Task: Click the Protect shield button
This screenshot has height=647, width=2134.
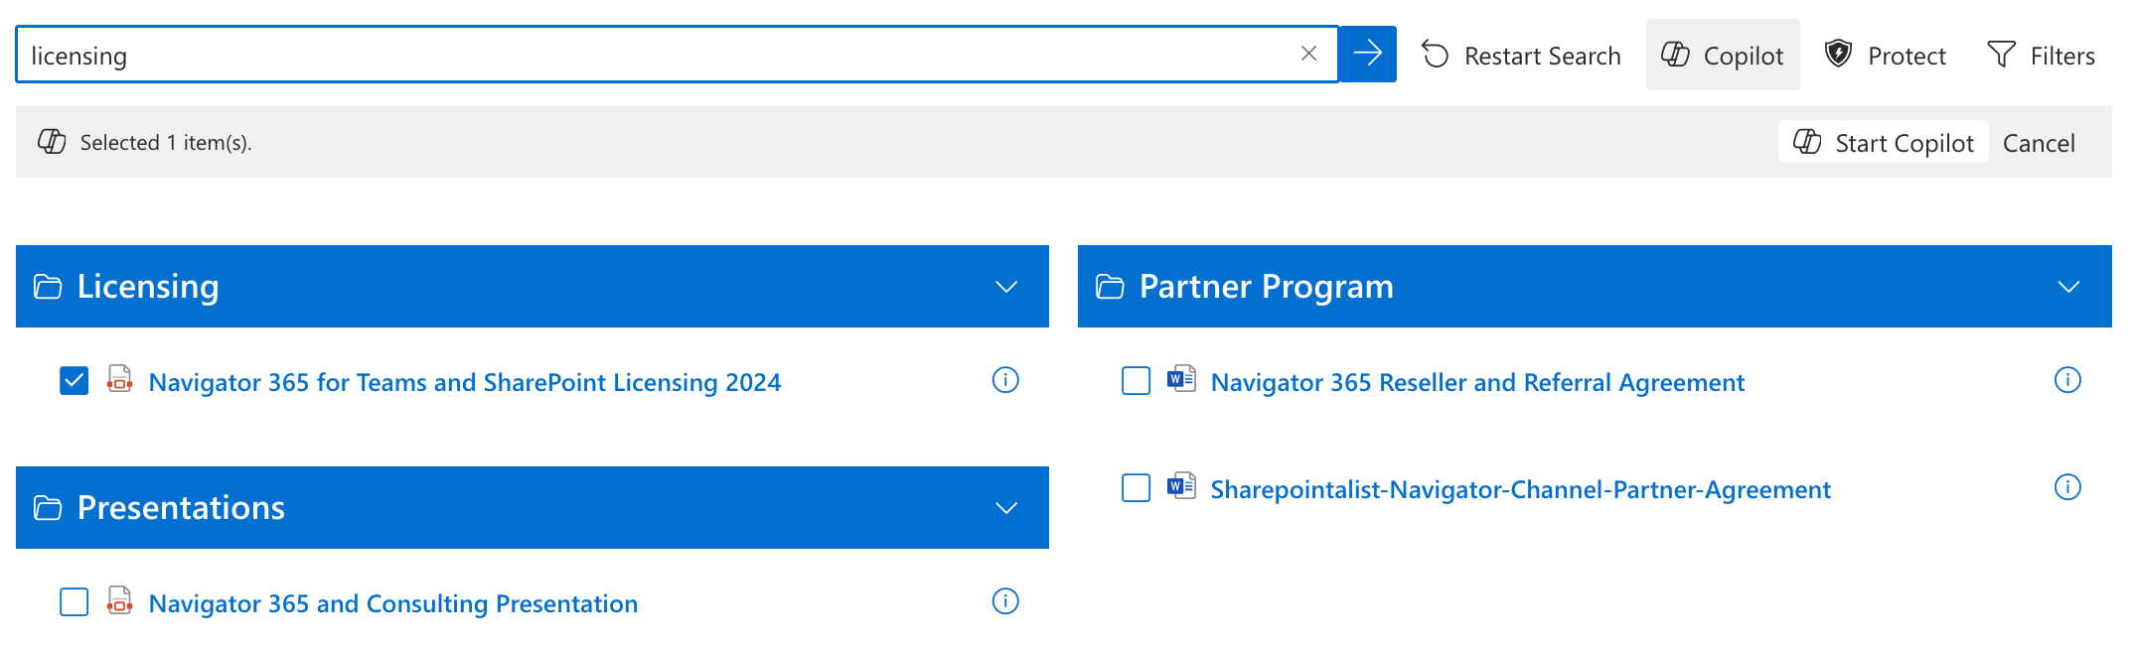Action: click(x=1886, y=56)
